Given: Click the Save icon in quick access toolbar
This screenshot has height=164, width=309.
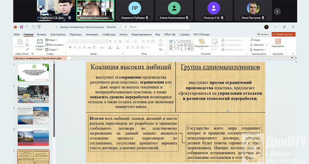Looking at the screenshot, I should (x=22, y=27).
